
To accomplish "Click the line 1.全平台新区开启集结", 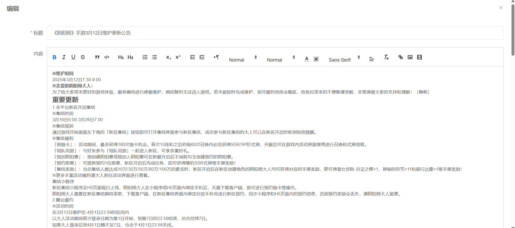I will (x=74, y=107).
